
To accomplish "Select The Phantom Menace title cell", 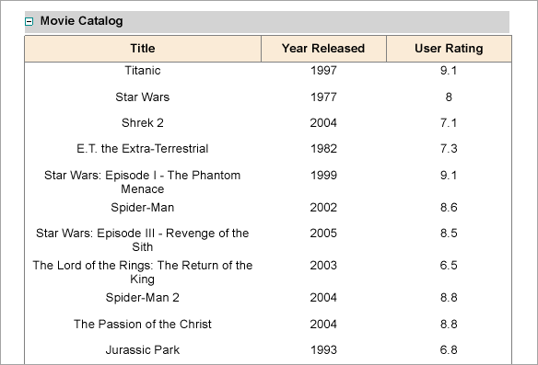I will 143,182.
